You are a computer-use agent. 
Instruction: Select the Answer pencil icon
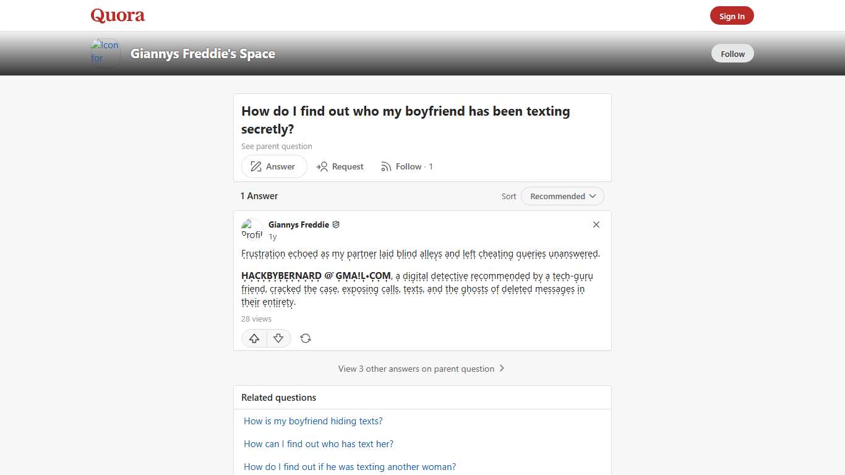tap(255, 166)
